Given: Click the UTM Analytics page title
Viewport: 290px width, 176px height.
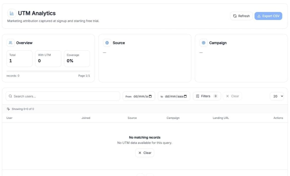Looking at the screenshot, I should click(x=37, y=13).
